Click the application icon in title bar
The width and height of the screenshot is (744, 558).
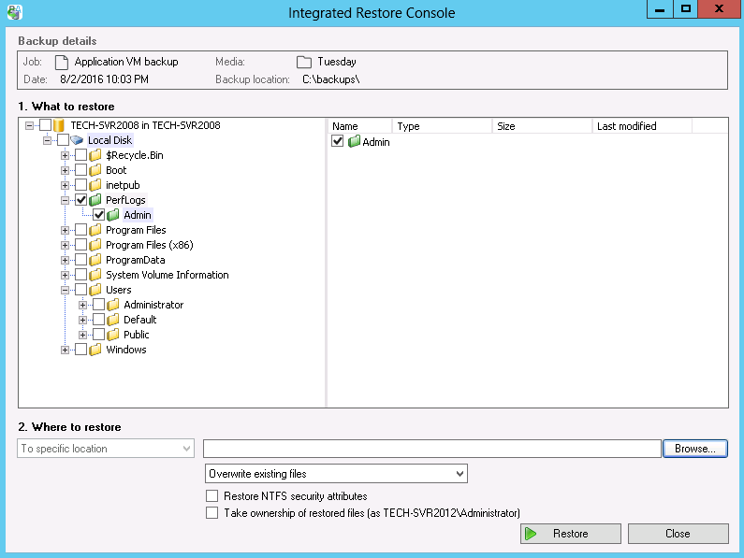(x=13, y=12)
